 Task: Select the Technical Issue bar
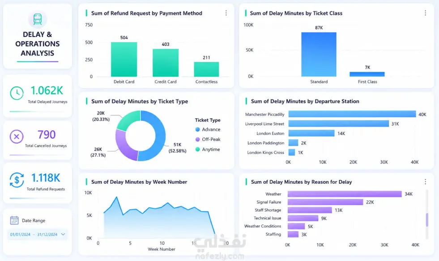click(x=303, y=218)
